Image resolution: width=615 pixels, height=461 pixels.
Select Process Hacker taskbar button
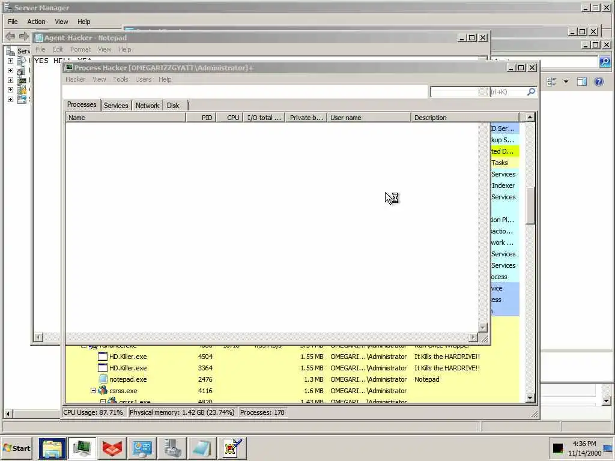[x=82, y=448]
